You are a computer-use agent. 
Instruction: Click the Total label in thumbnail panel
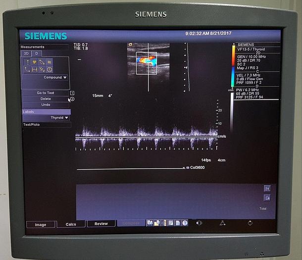263,208
